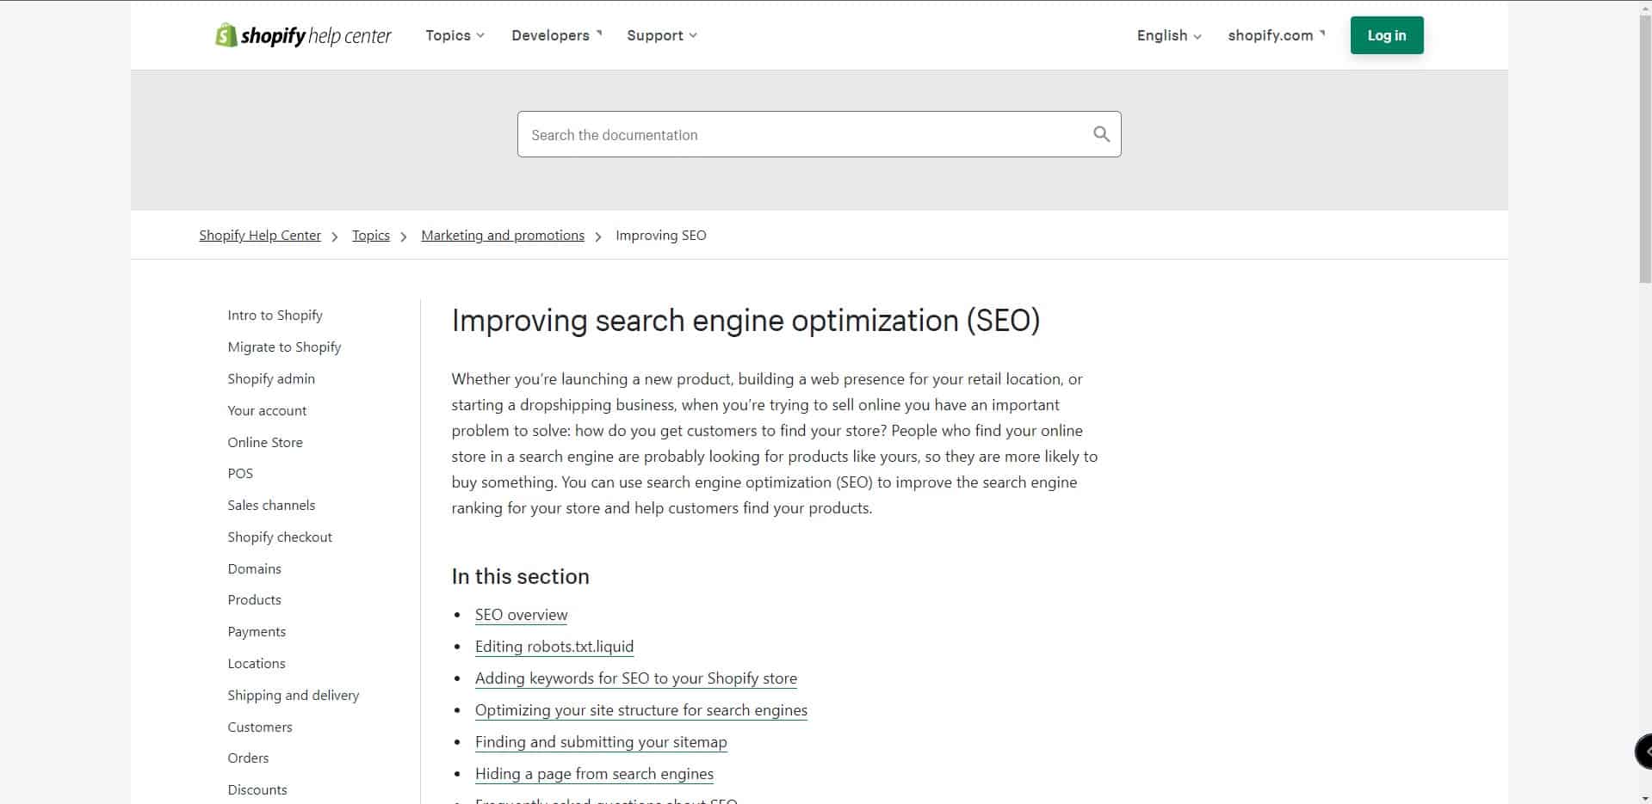1652x804 pixels.
Task: Click the Improving SEO breadcrumb text
Action: pos(661,236)
